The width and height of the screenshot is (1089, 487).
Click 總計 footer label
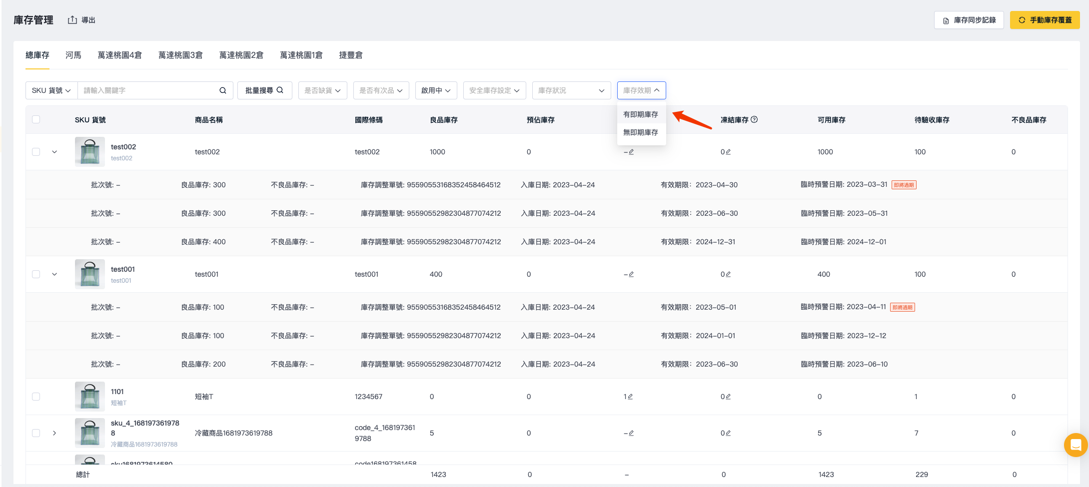click(x=83, y=475)
